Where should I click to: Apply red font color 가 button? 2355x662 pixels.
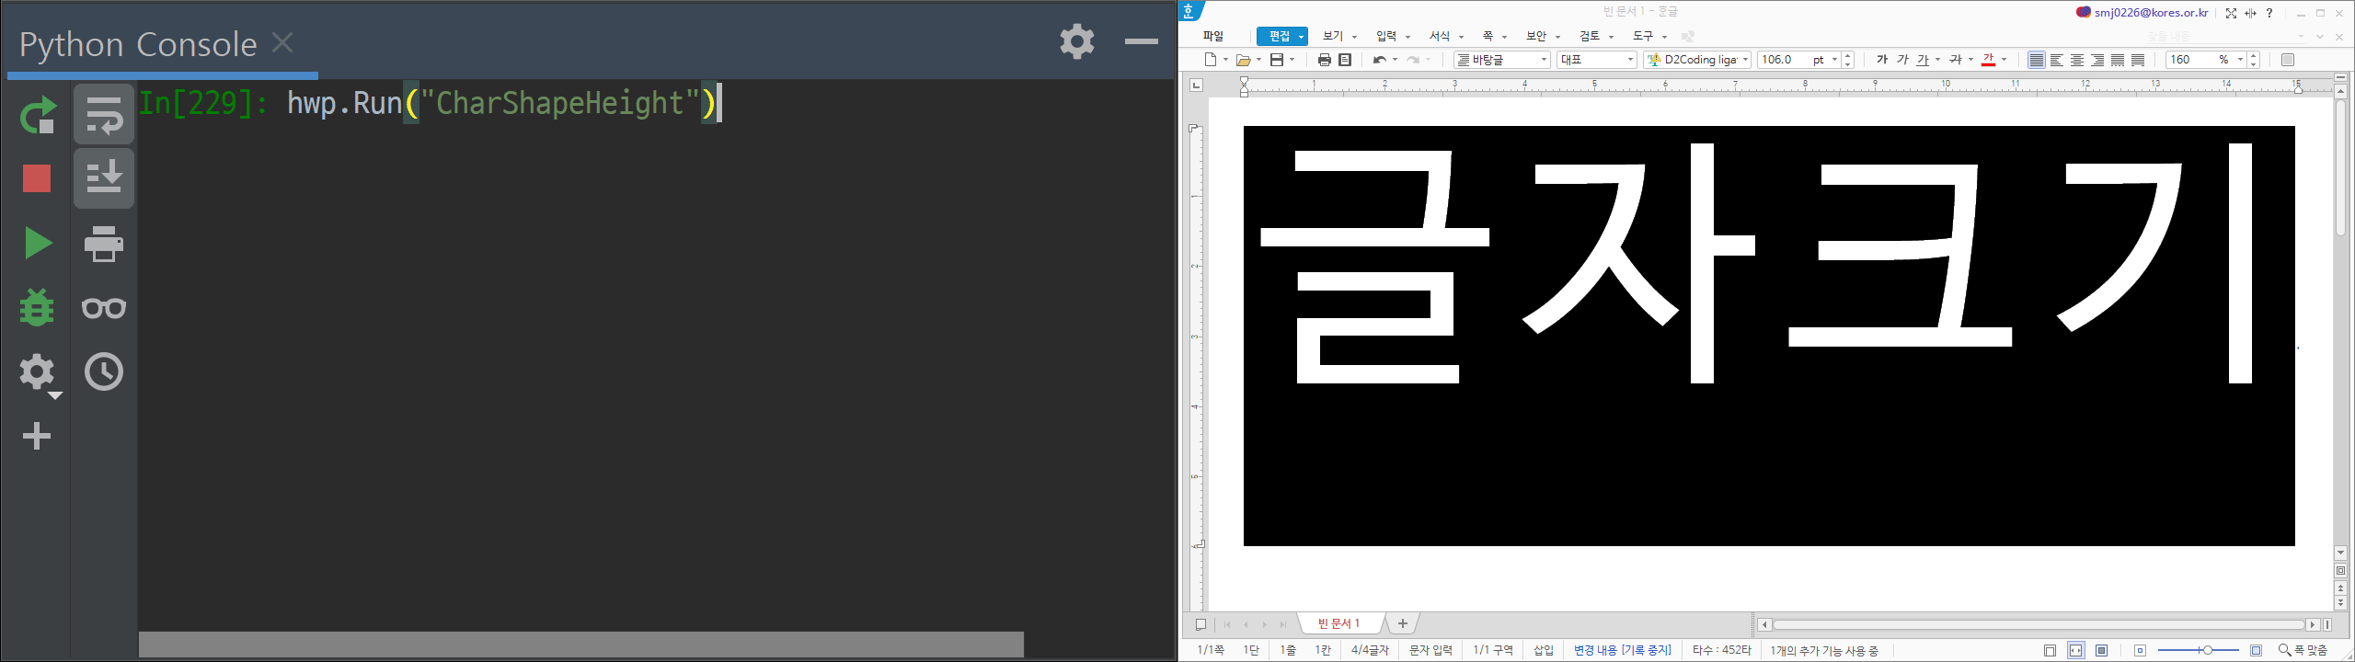click(1988, 60)
